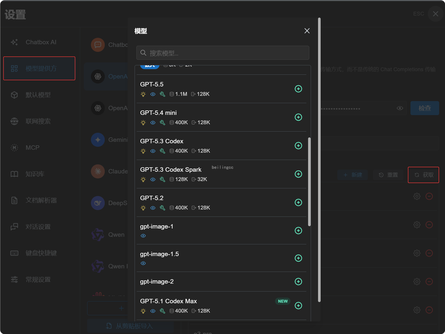Close the settings window using the ESC X button

435,14
